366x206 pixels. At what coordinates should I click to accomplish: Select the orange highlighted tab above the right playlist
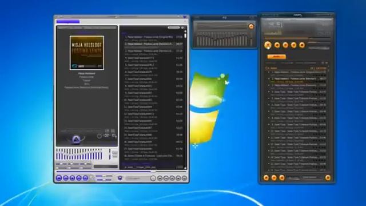tap(277, 57)
